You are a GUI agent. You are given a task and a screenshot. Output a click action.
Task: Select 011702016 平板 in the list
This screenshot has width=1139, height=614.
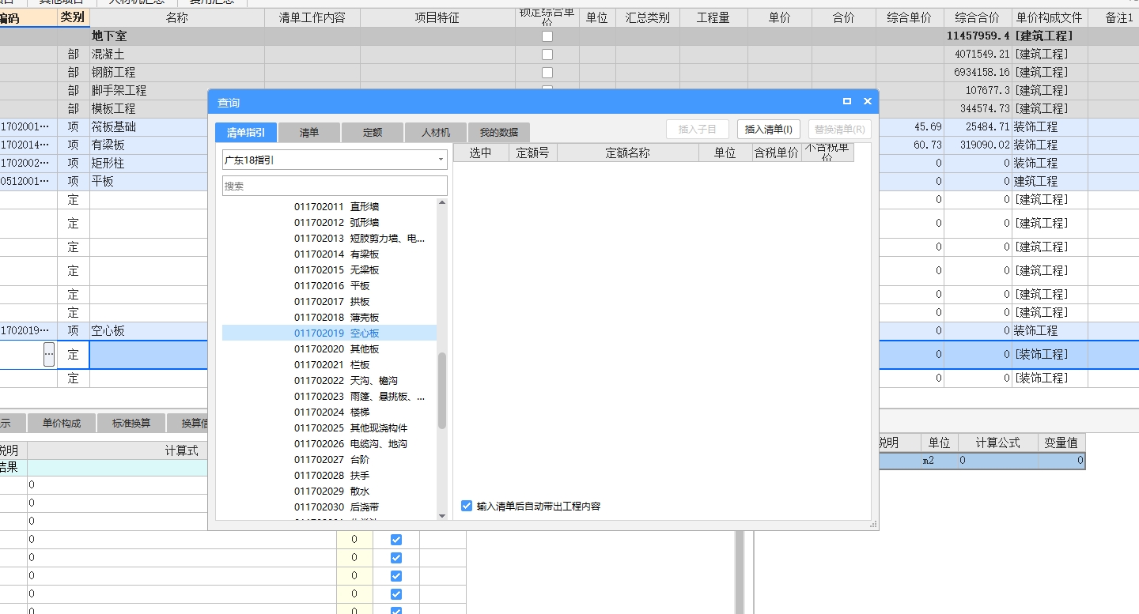pos(331,285)
